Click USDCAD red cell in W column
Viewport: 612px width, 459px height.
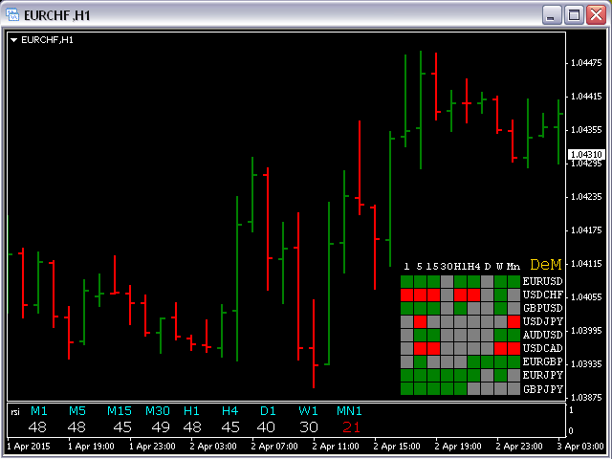[x=500, y=348]
